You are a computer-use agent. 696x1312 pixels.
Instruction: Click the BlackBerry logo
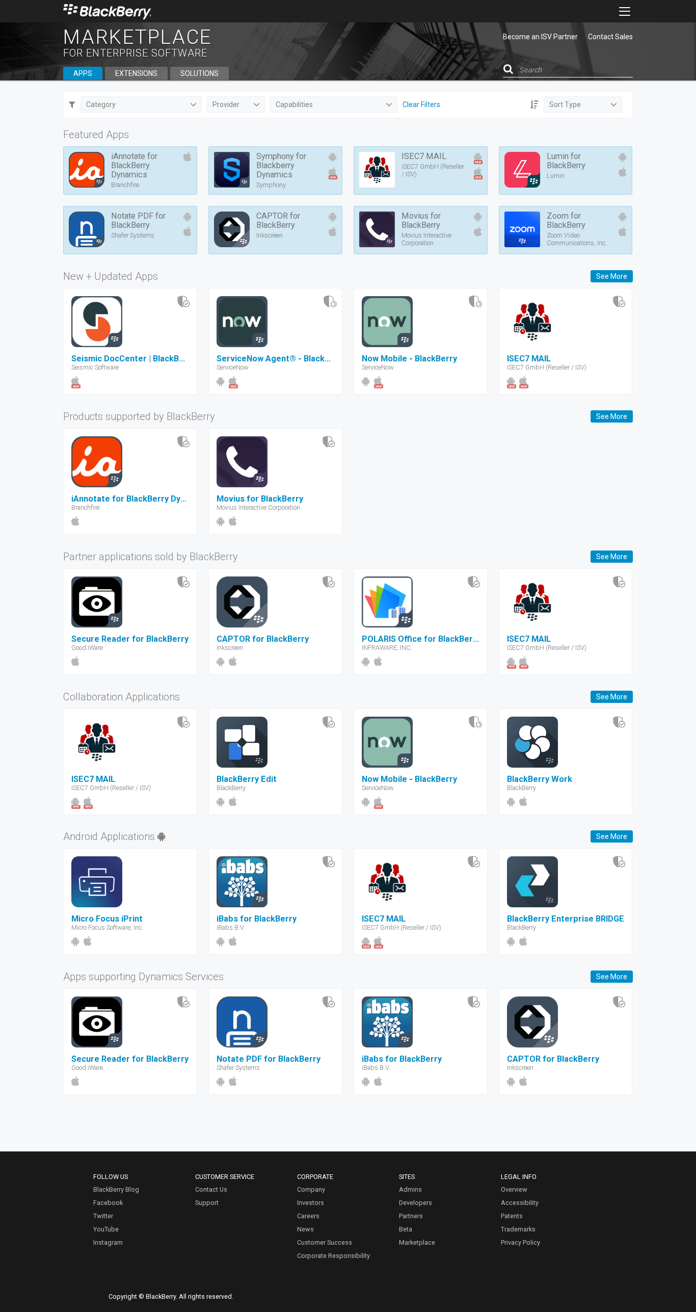coord(107,11)
